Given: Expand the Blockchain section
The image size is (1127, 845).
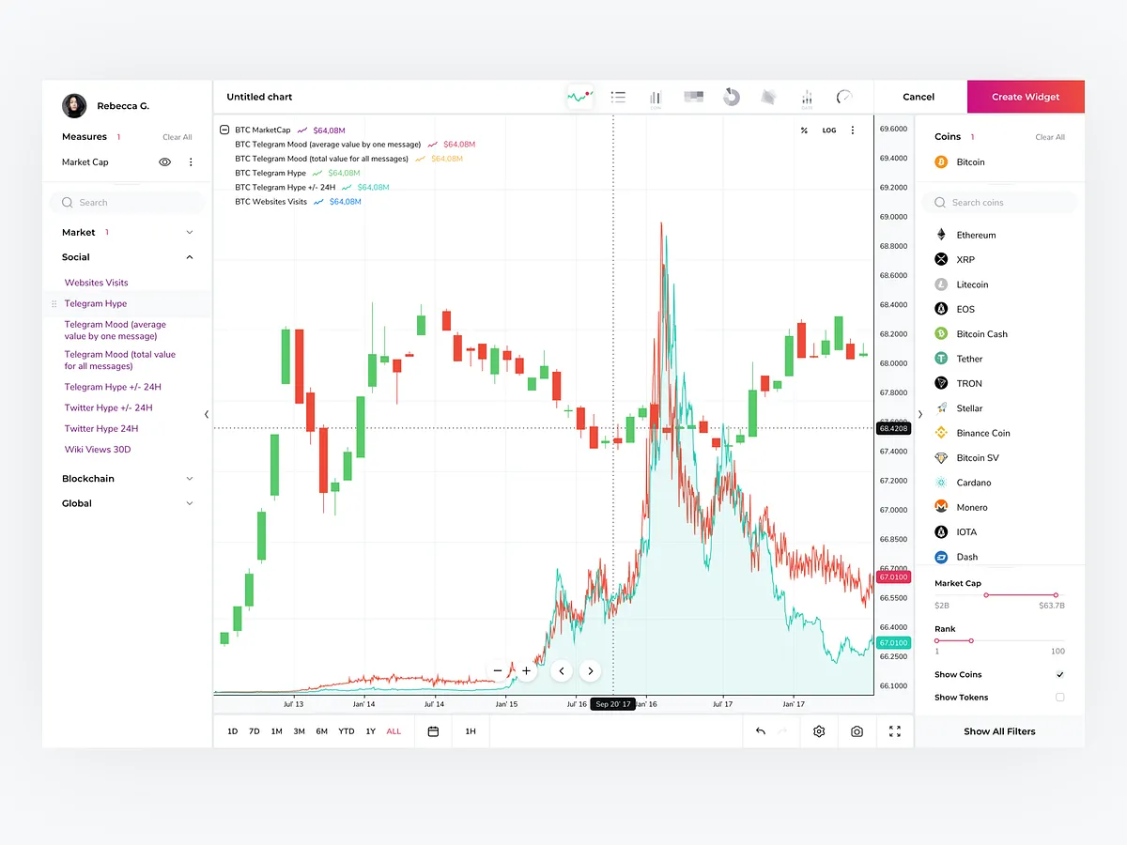Looking at the screenshot, I should tap(189, 479).
